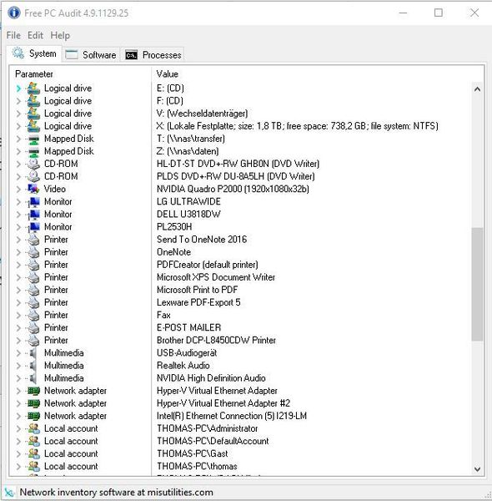This screenshot has height=501, width=492.
Task: Click the local account icon for THOMAS-PC\Administrator
Action: 34,428
